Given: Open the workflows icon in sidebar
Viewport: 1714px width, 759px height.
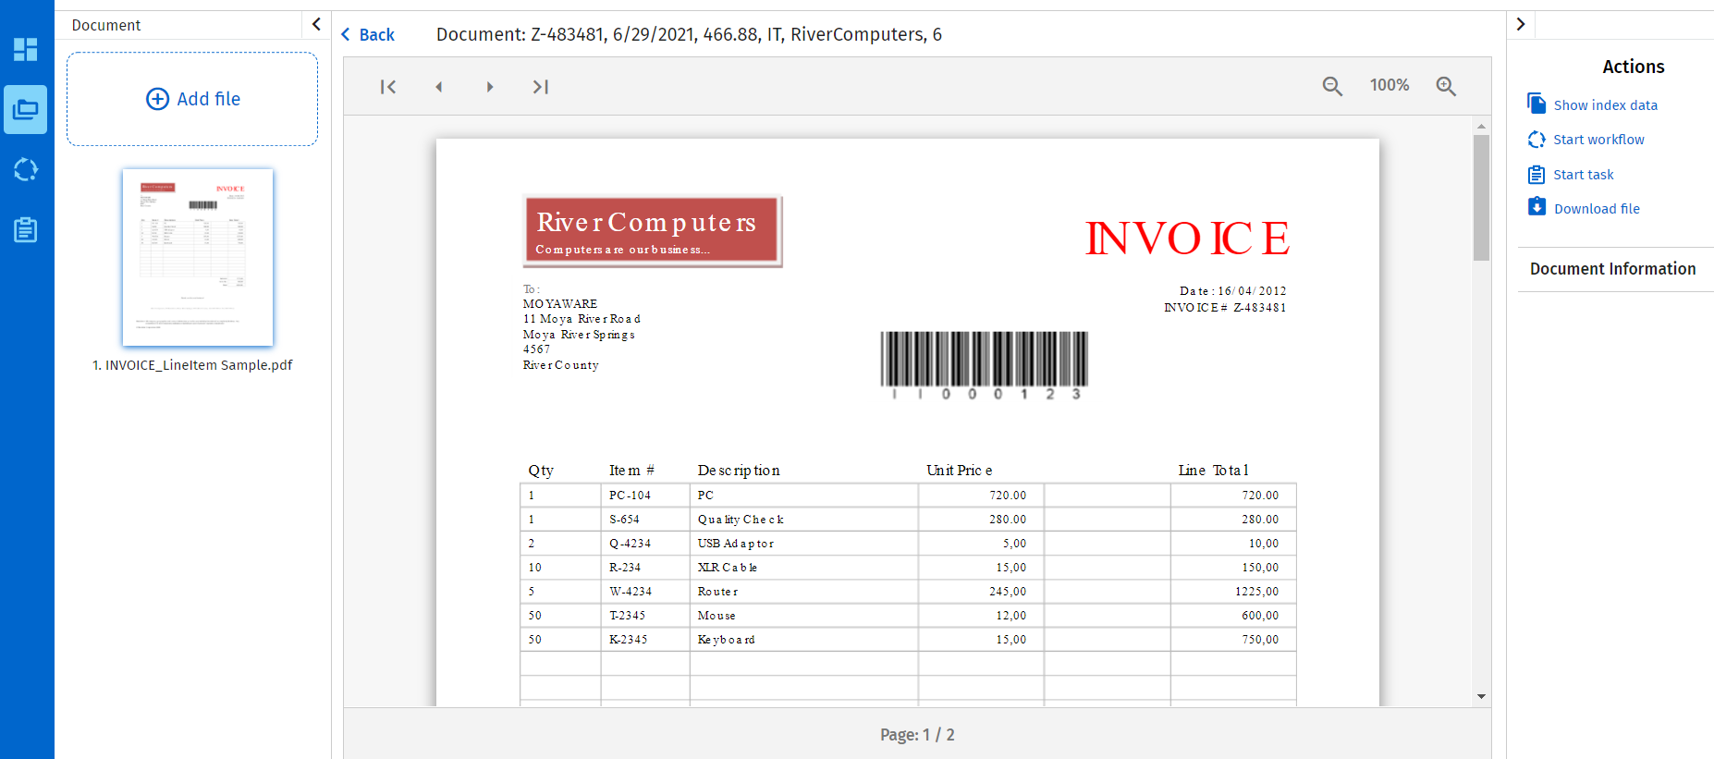Looking at the screenshot, I should tap(26, 170).
